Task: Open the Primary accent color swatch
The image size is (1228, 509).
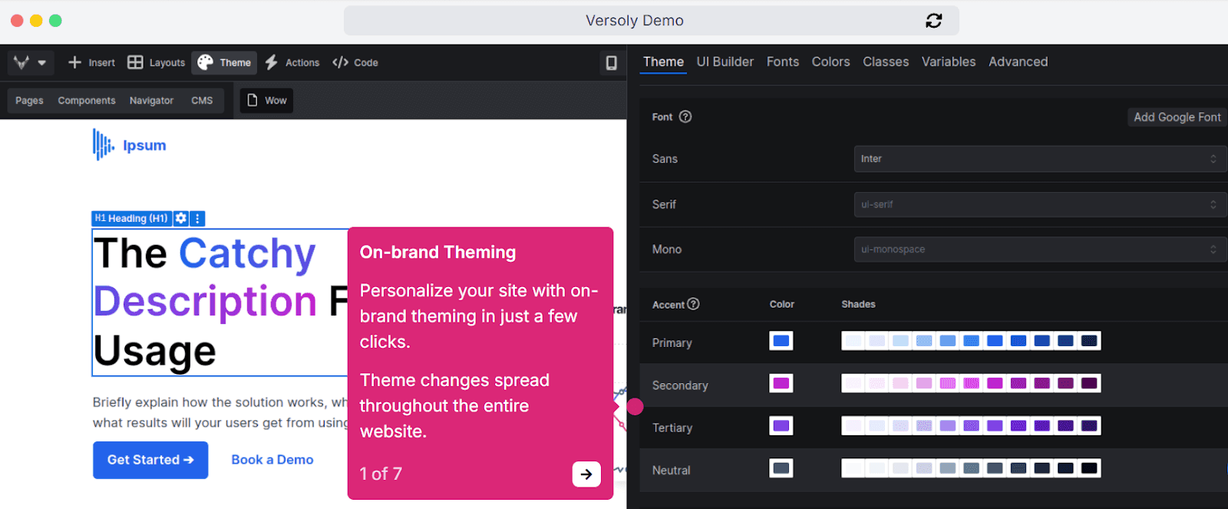Action: pos(781,341)
